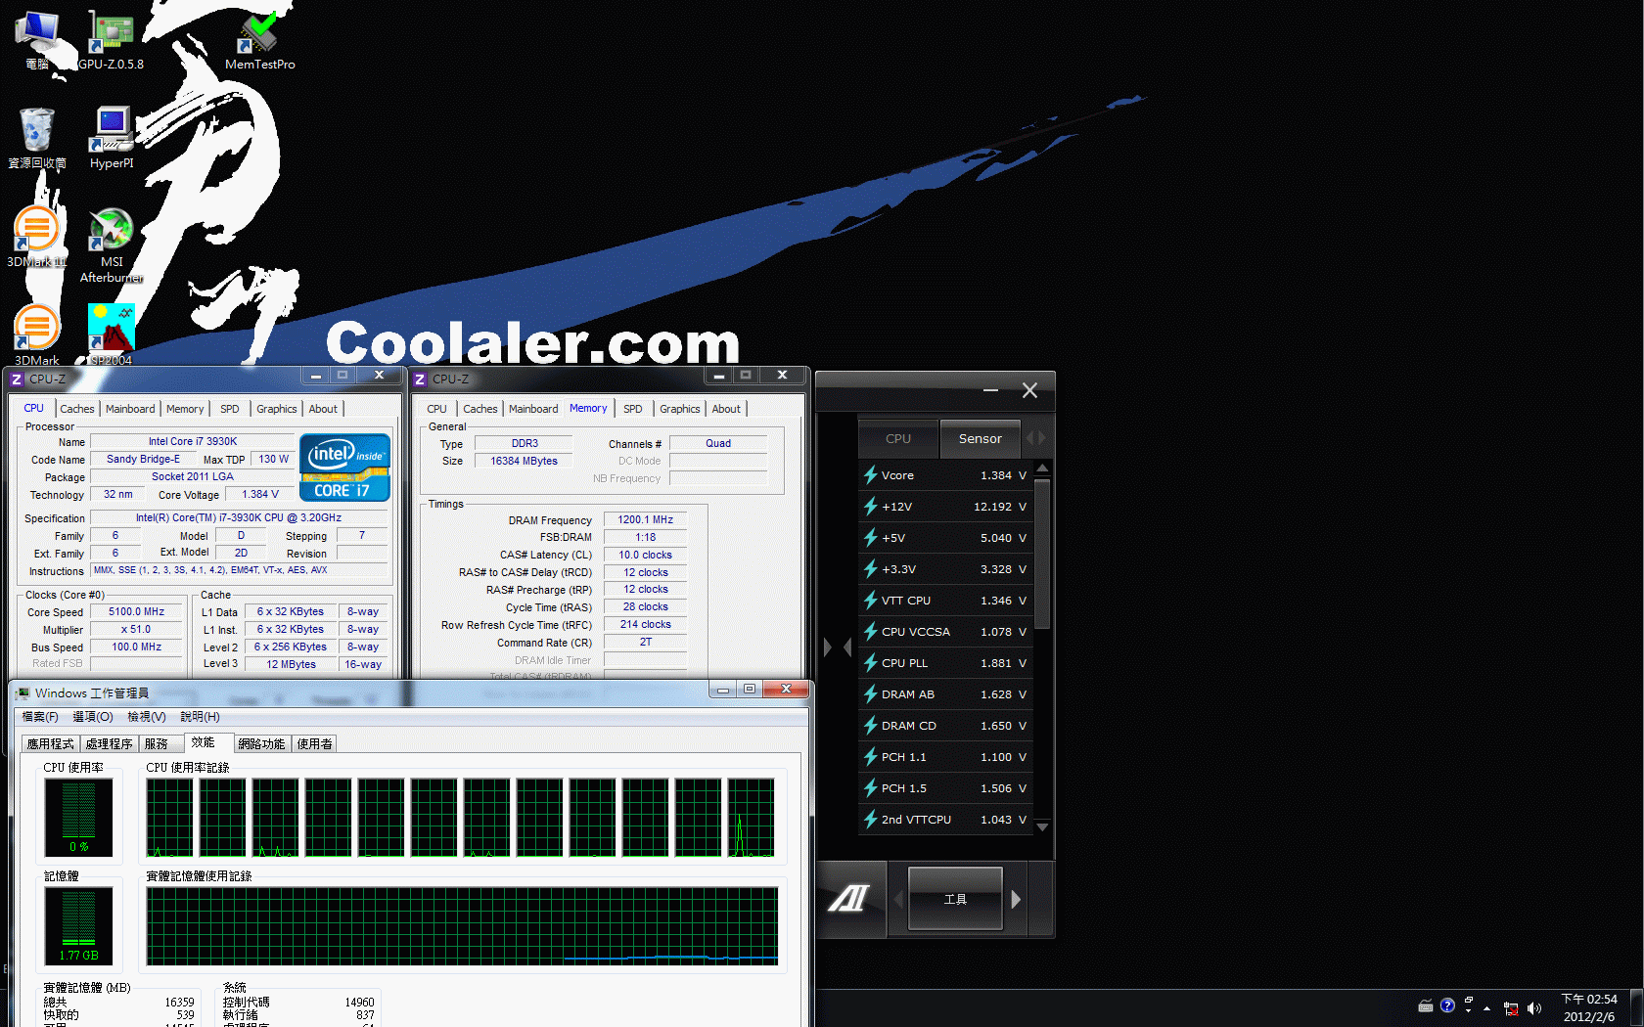Click the VTT CPU lightning icon
Viewport: 1644px width, 1027px height.
pyautogui.click(x=870, y=601)
